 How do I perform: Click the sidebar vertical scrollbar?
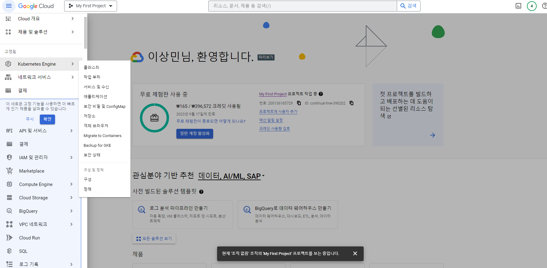pos(86,33)
